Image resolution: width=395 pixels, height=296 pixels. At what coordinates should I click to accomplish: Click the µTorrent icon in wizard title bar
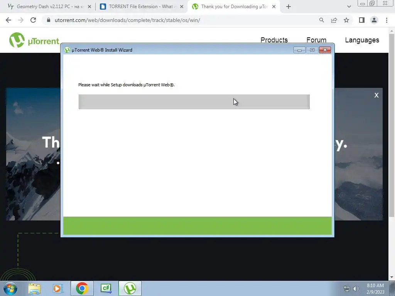67,50
